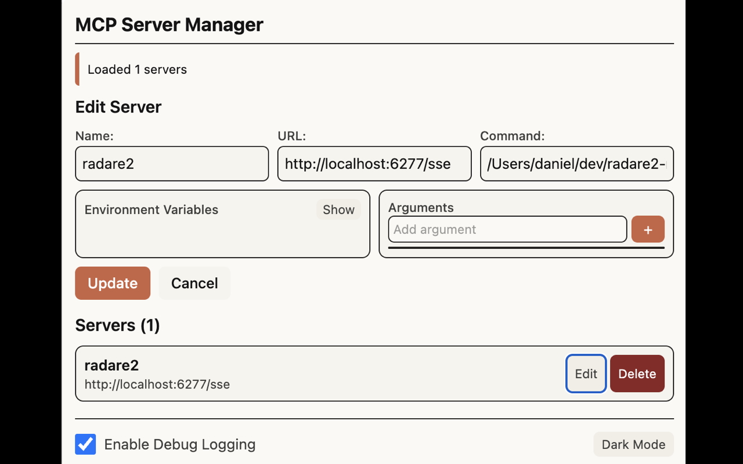
Task: Toggle the Enable Debug Logging checkbox
Action: (x=86, y=444)
